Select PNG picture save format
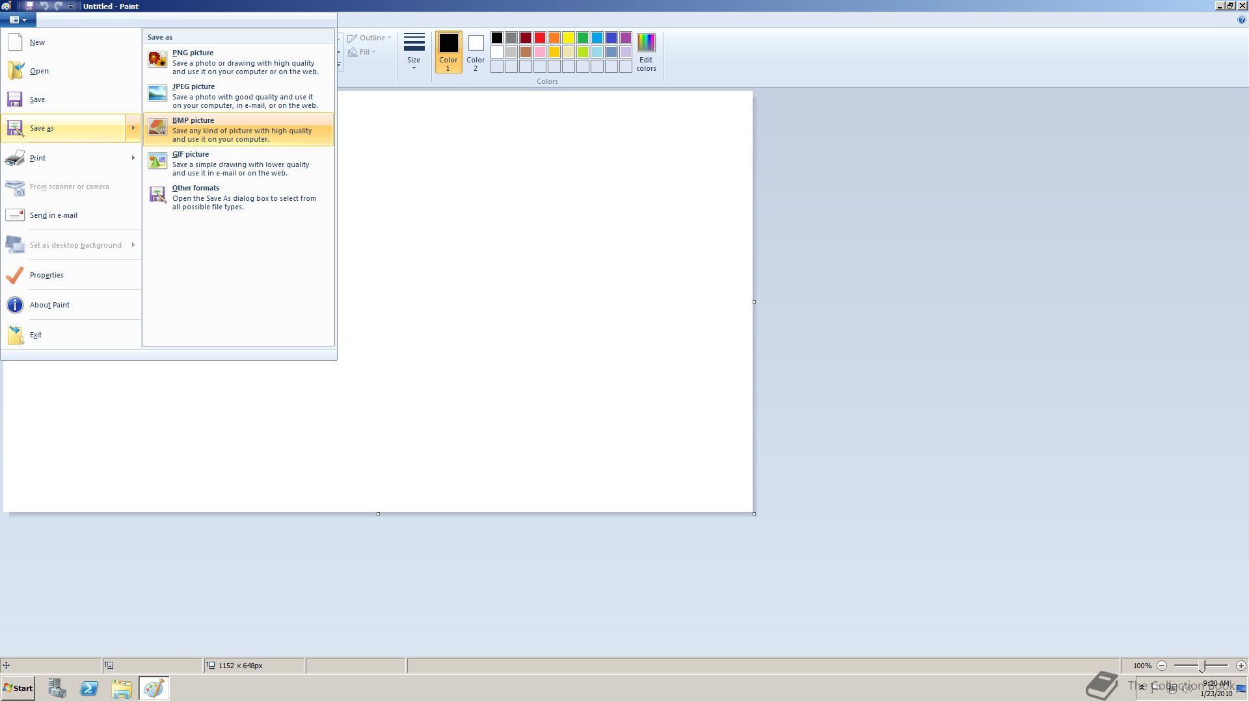 point(238,62)
